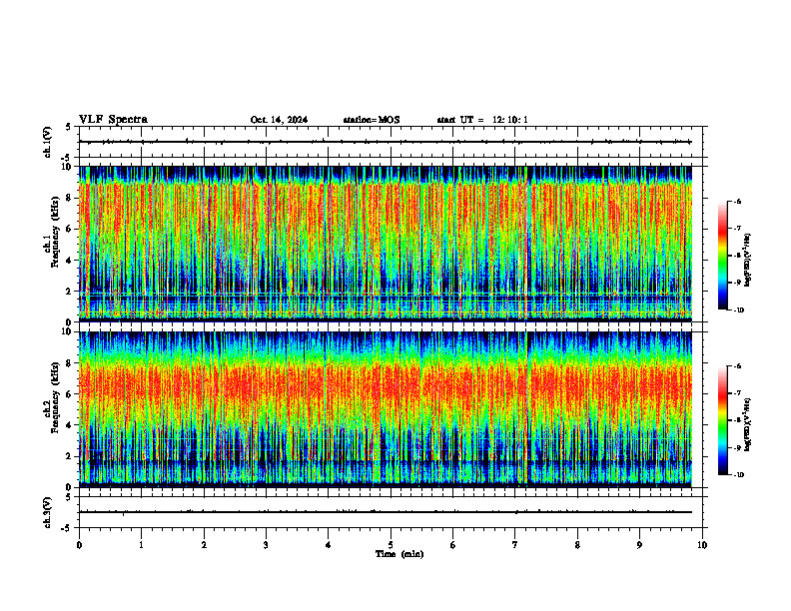The width and height of the screenshot is (791, 611).
Task: Click the ch.2 colorbar log(PSD) label
Action: coord(748,425)
